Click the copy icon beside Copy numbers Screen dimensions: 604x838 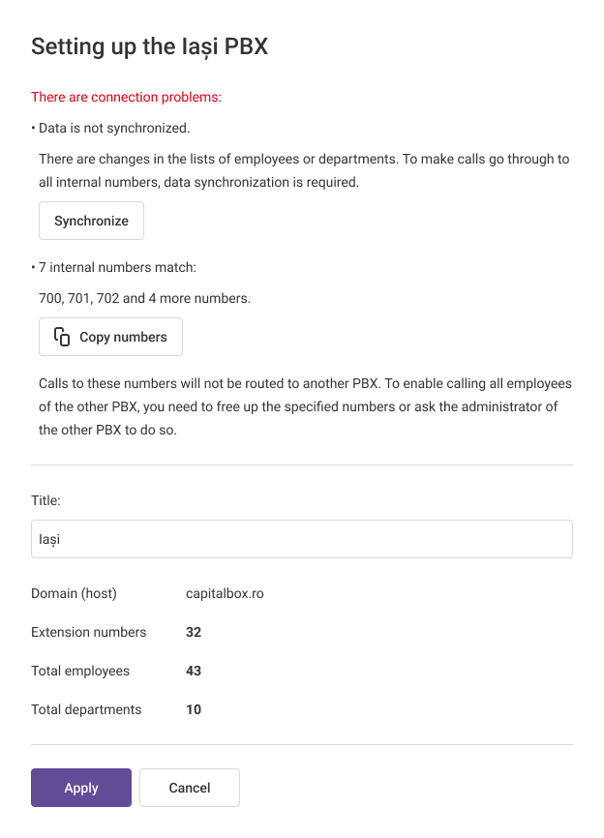coord(62,337)
